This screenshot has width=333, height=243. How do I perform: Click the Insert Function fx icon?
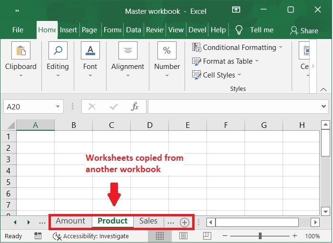pos(135,107)
